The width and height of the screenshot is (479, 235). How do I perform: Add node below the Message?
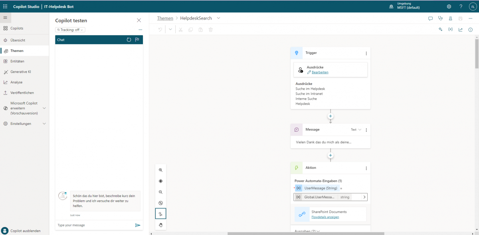tap(331, 155)
